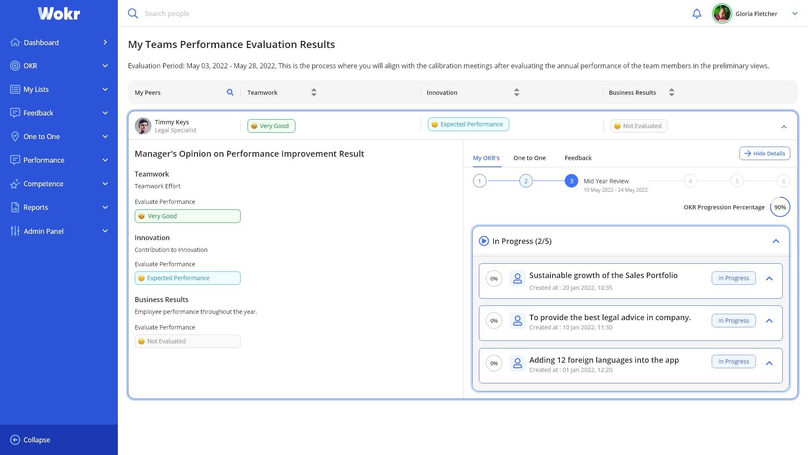Click the OKR target icon in sidebar
808x455 pixels.
[x=15, y=66]
